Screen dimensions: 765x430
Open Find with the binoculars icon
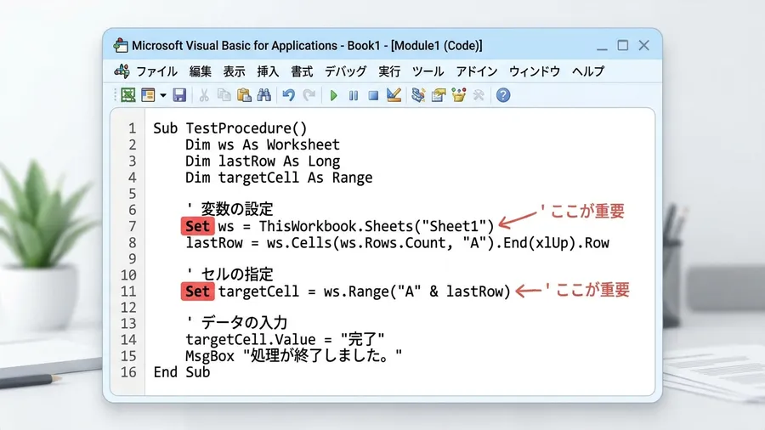[264, 95]
